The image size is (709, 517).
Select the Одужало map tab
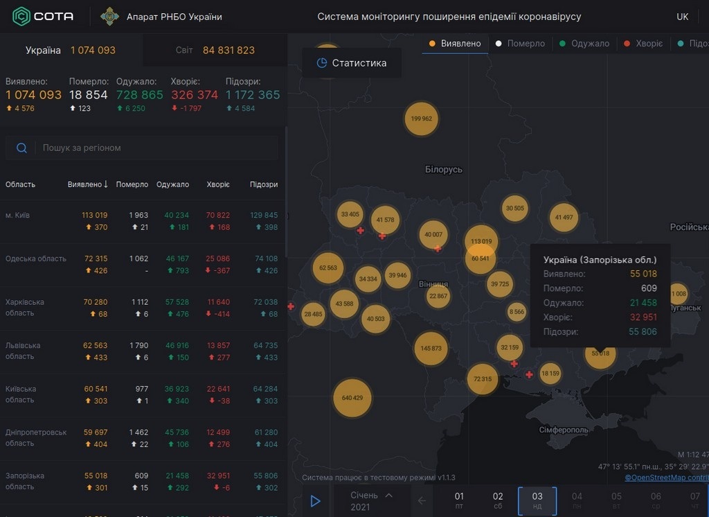click(x=584, y=44)
